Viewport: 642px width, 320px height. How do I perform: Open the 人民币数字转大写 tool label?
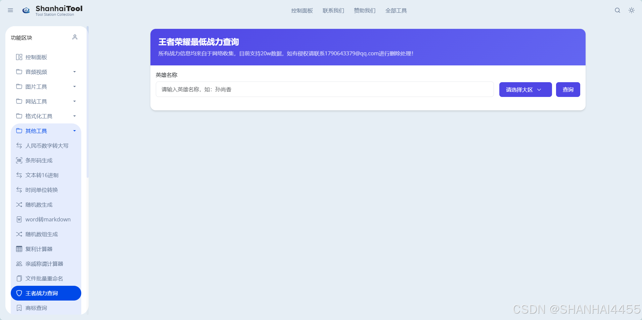[47, 146]
